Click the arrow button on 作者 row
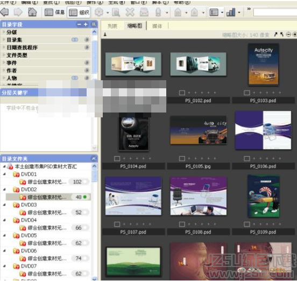 coord(87,71)
